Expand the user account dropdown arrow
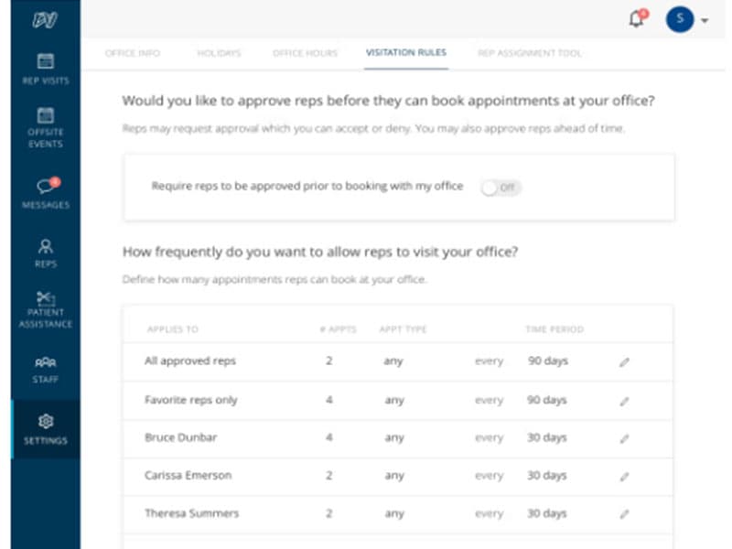732x549 pixels. (x=705, y=20)
